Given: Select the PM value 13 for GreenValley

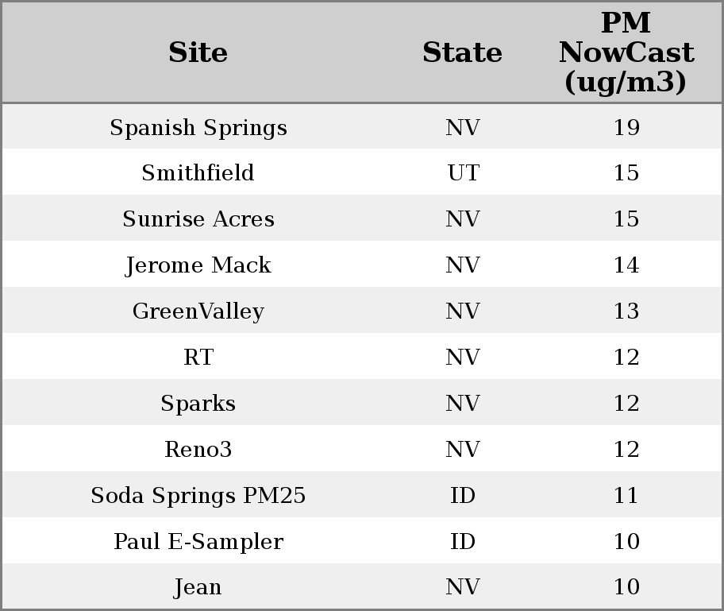Looking at the screenshot, I should pyautogui.click(x=626, y=311).
